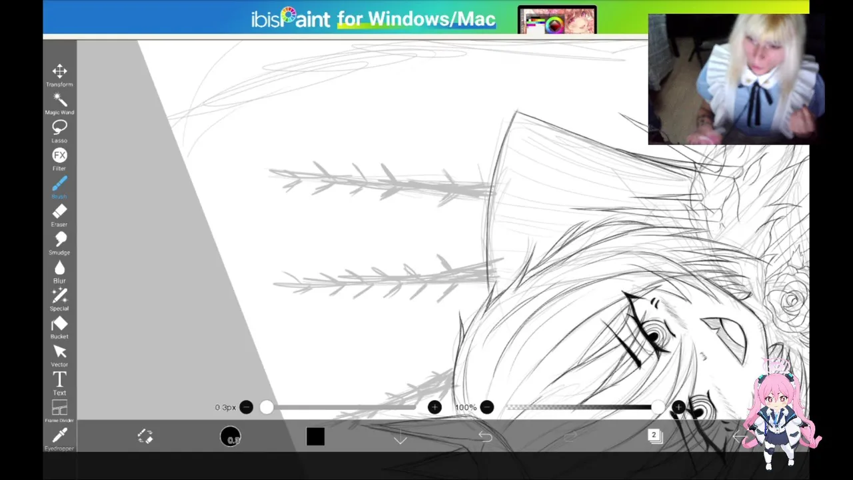
Task: Select the Brush tool
Action: 59,187
